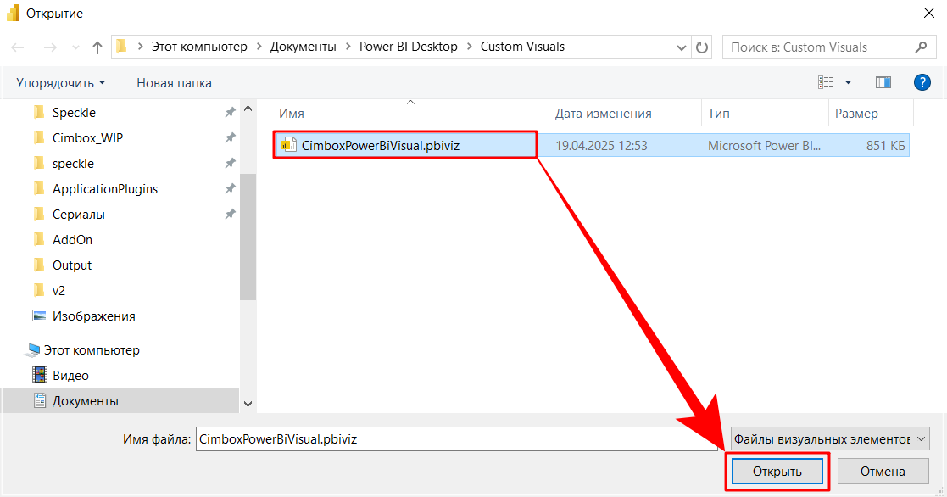Select the ApplicationPlugins folder
947x497 pixels.
click(x=105, y=188)
